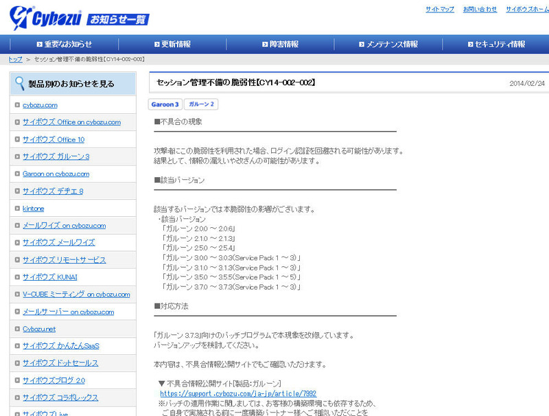
Task: Click the ガルーン 2 product tag
Action: coord(201,104)
